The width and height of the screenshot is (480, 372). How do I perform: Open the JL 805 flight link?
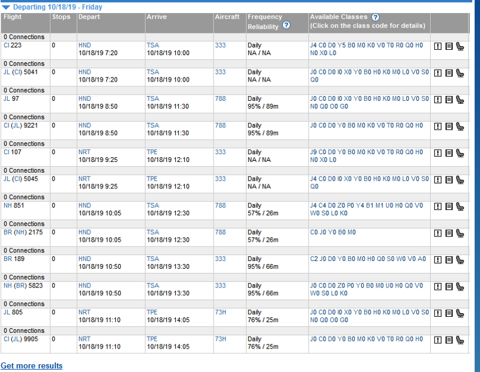[x=13, y=312]
